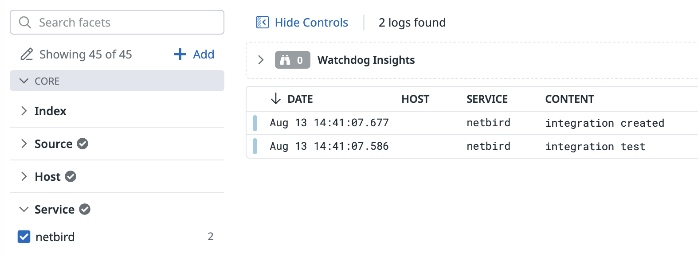Collapse the CORE facet group

point(23,81)
